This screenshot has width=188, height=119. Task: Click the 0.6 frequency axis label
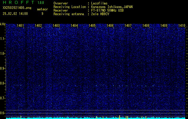tap(2, 113)
